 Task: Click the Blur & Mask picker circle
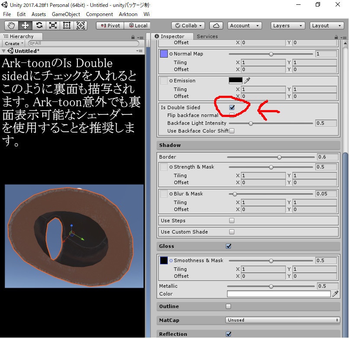click(x=171, y=194)
